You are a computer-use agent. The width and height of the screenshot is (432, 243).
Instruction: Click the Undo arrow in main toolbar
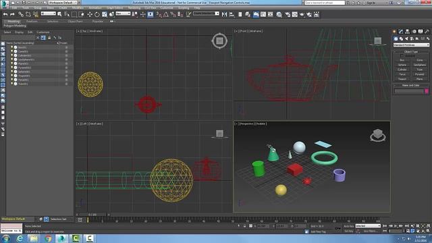point(5,14)
